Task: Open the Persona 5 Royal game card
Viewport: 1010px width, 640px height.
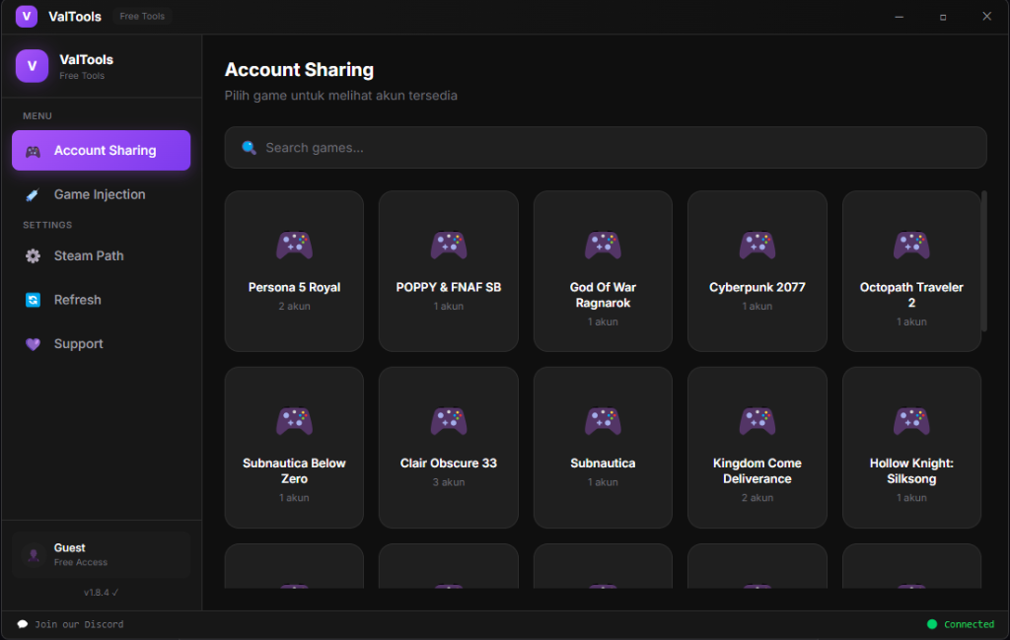Action: [294, 270]
